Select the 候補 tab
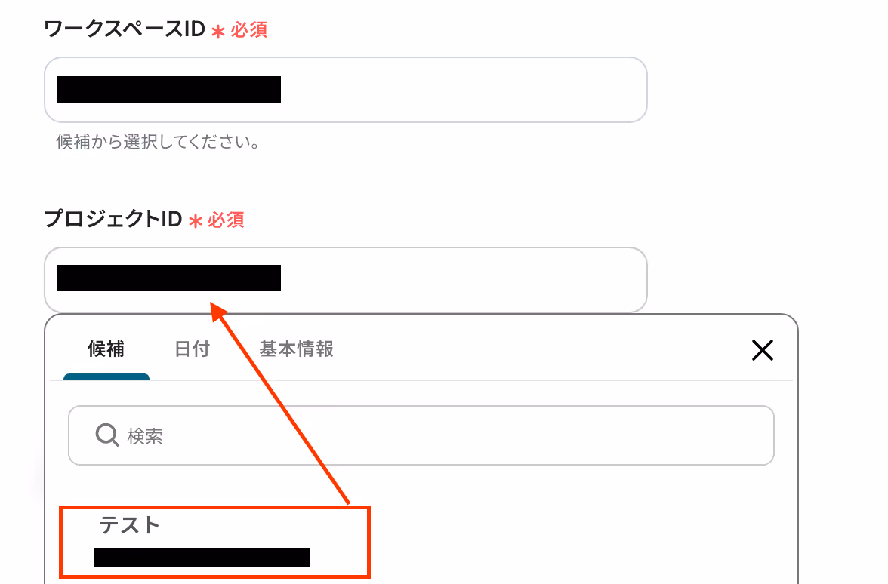888x584 pixels. point(106,349)
